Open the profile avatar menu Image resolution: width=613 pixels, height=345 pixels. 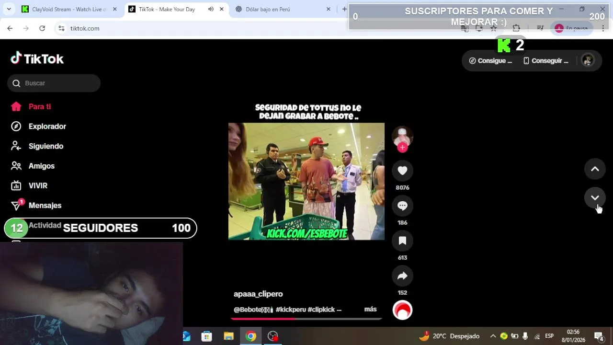coord(588,60)
